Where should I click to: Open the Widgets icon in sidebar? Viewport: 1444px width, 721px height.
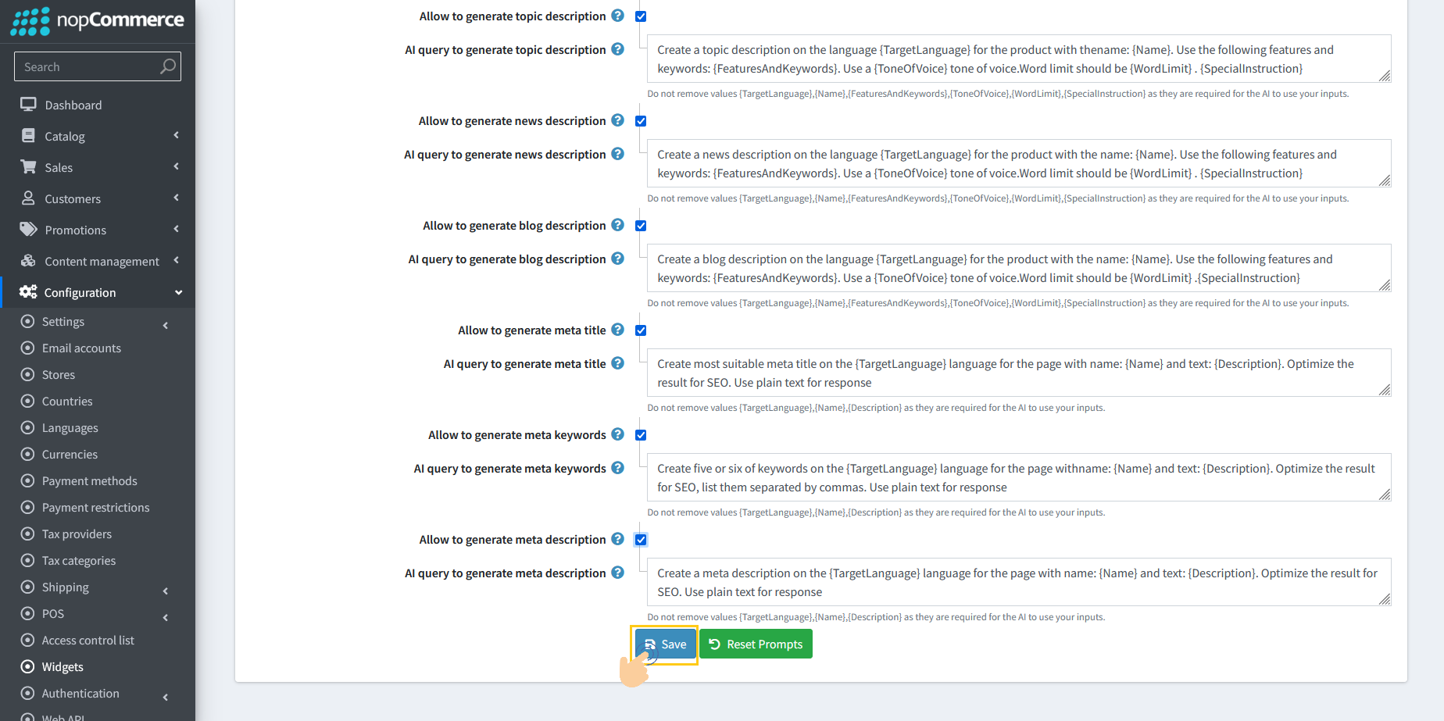[28, 666]
